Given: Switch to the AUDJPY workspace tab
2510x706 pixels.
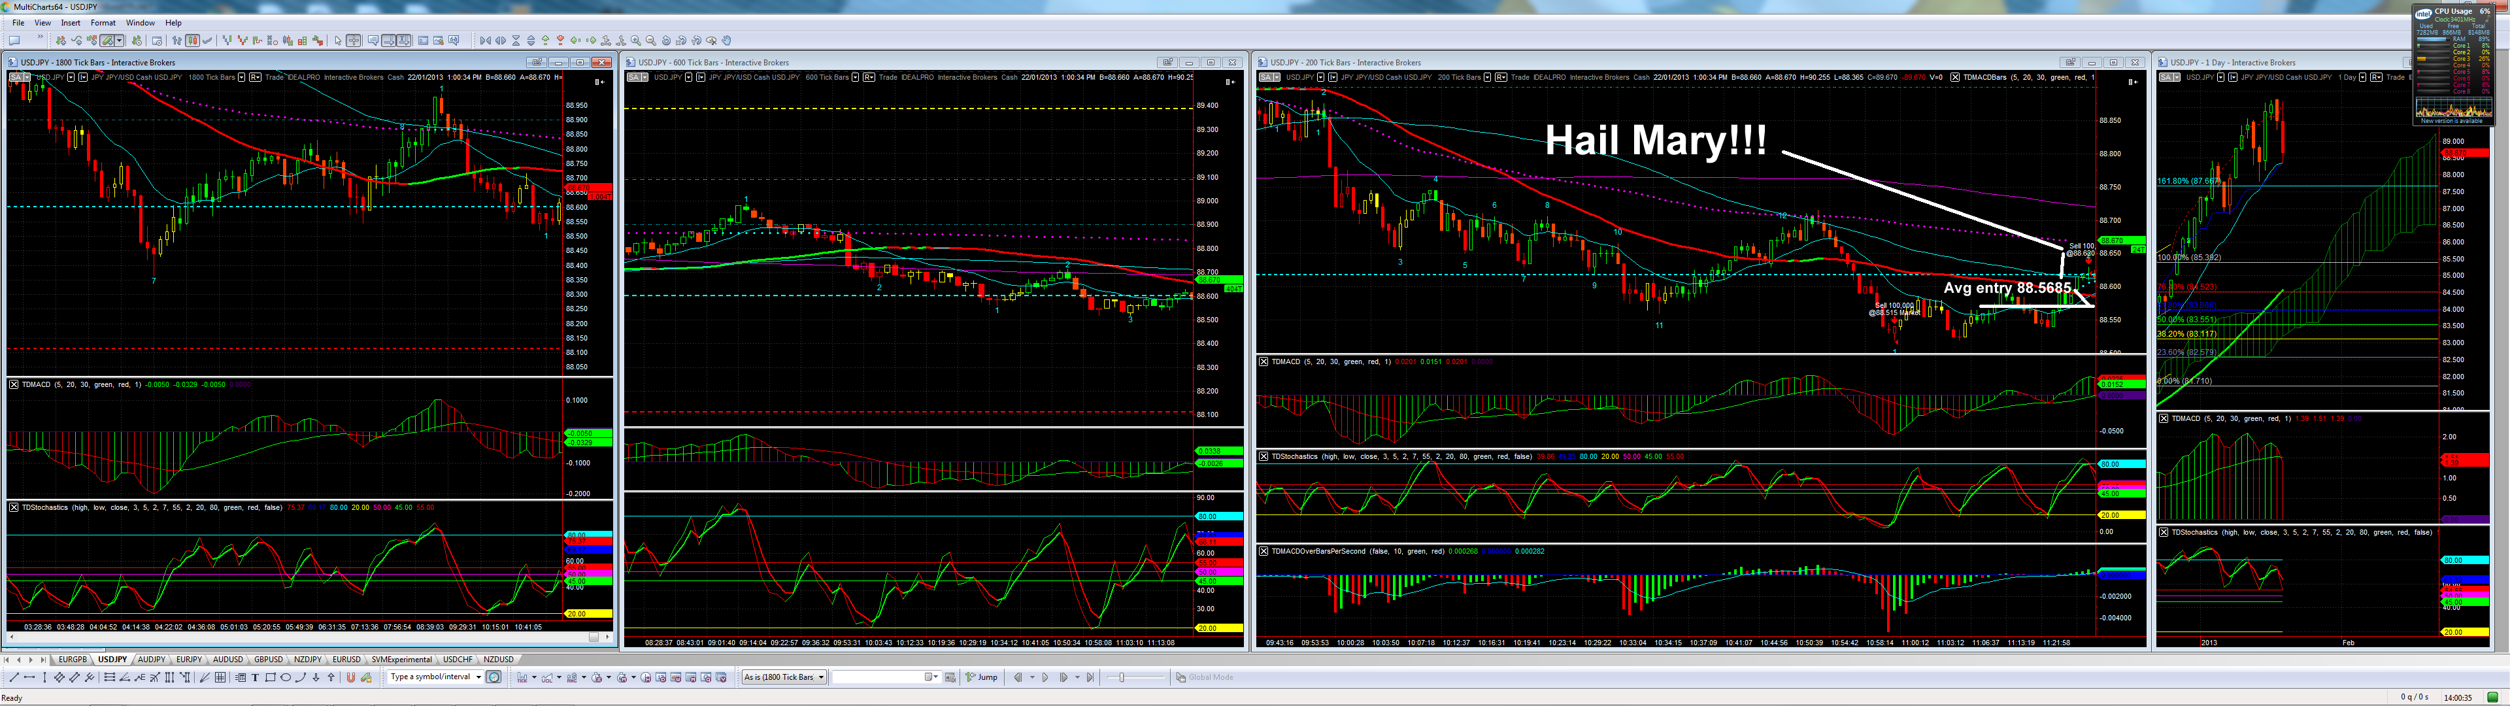Looking at the screenshot, I should [151, 660].
